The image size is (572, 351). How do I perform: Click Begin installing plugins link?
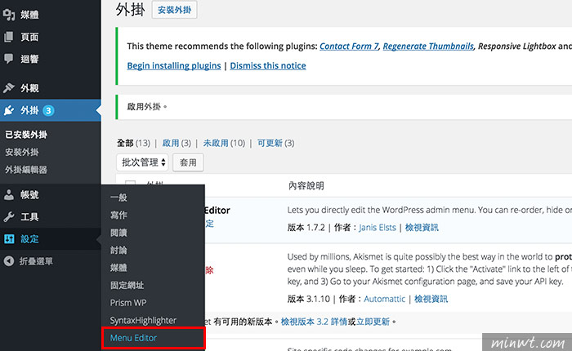(174, 65)
